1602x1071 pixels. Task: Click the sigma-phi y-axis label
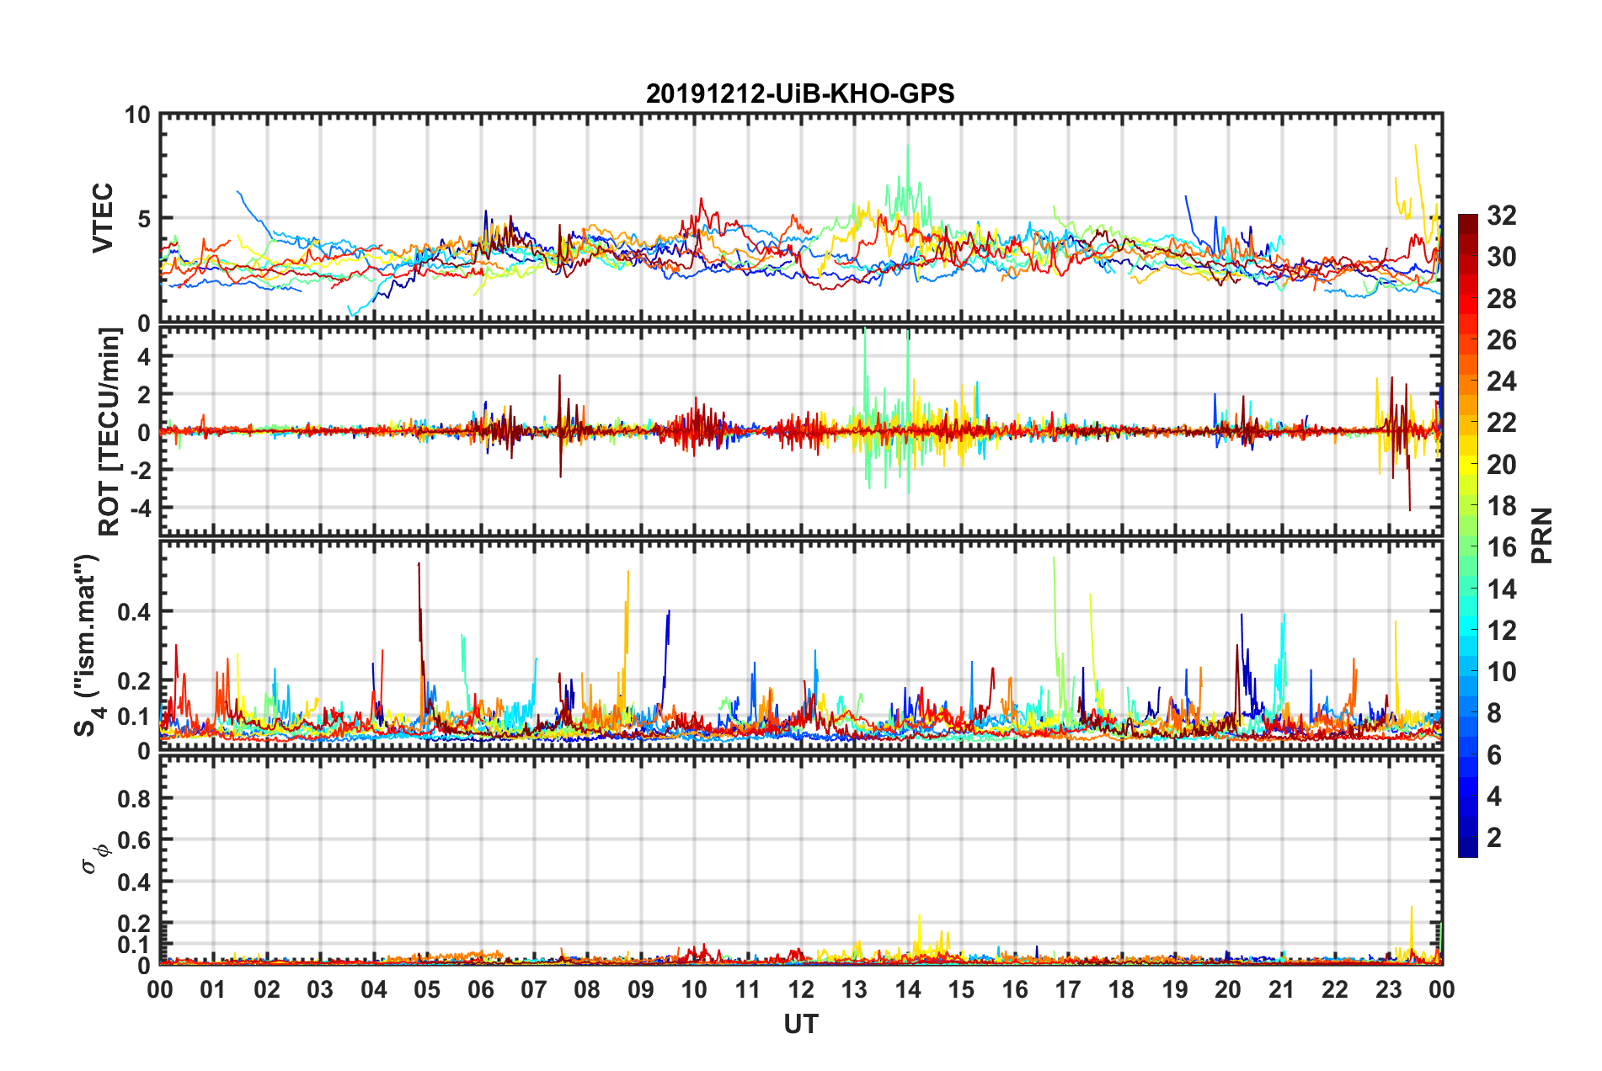pos(95,860)
